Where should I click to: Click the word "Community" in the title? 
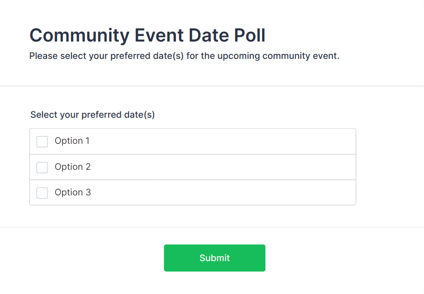[72, 35]
